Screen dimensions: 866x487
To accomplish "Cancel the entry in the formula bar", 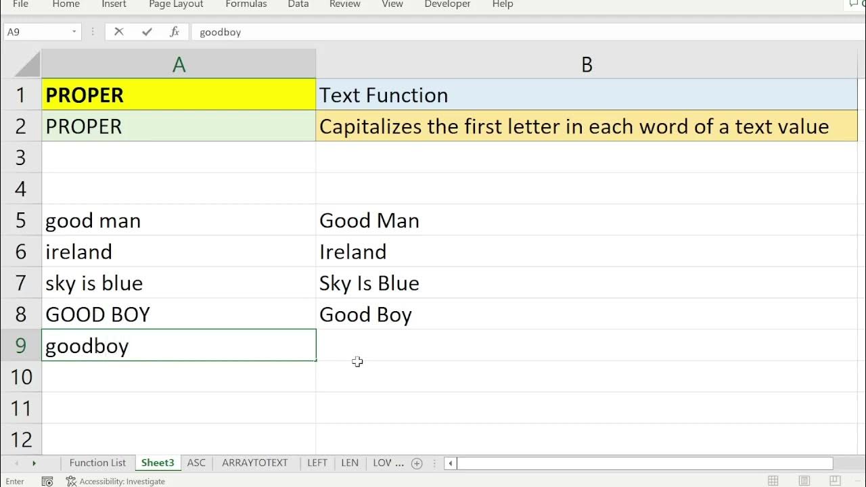I will click(119, 32).
